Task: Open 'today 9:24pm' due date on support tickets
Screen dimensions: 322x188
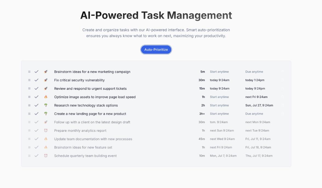Action: (255, 89)
